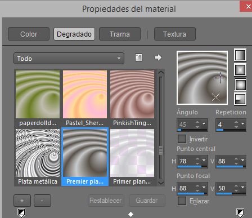The height and width of the screenshot is (218, 252).
Task: Open Punto central V dropdown arrow
Action: pos(242,161)
